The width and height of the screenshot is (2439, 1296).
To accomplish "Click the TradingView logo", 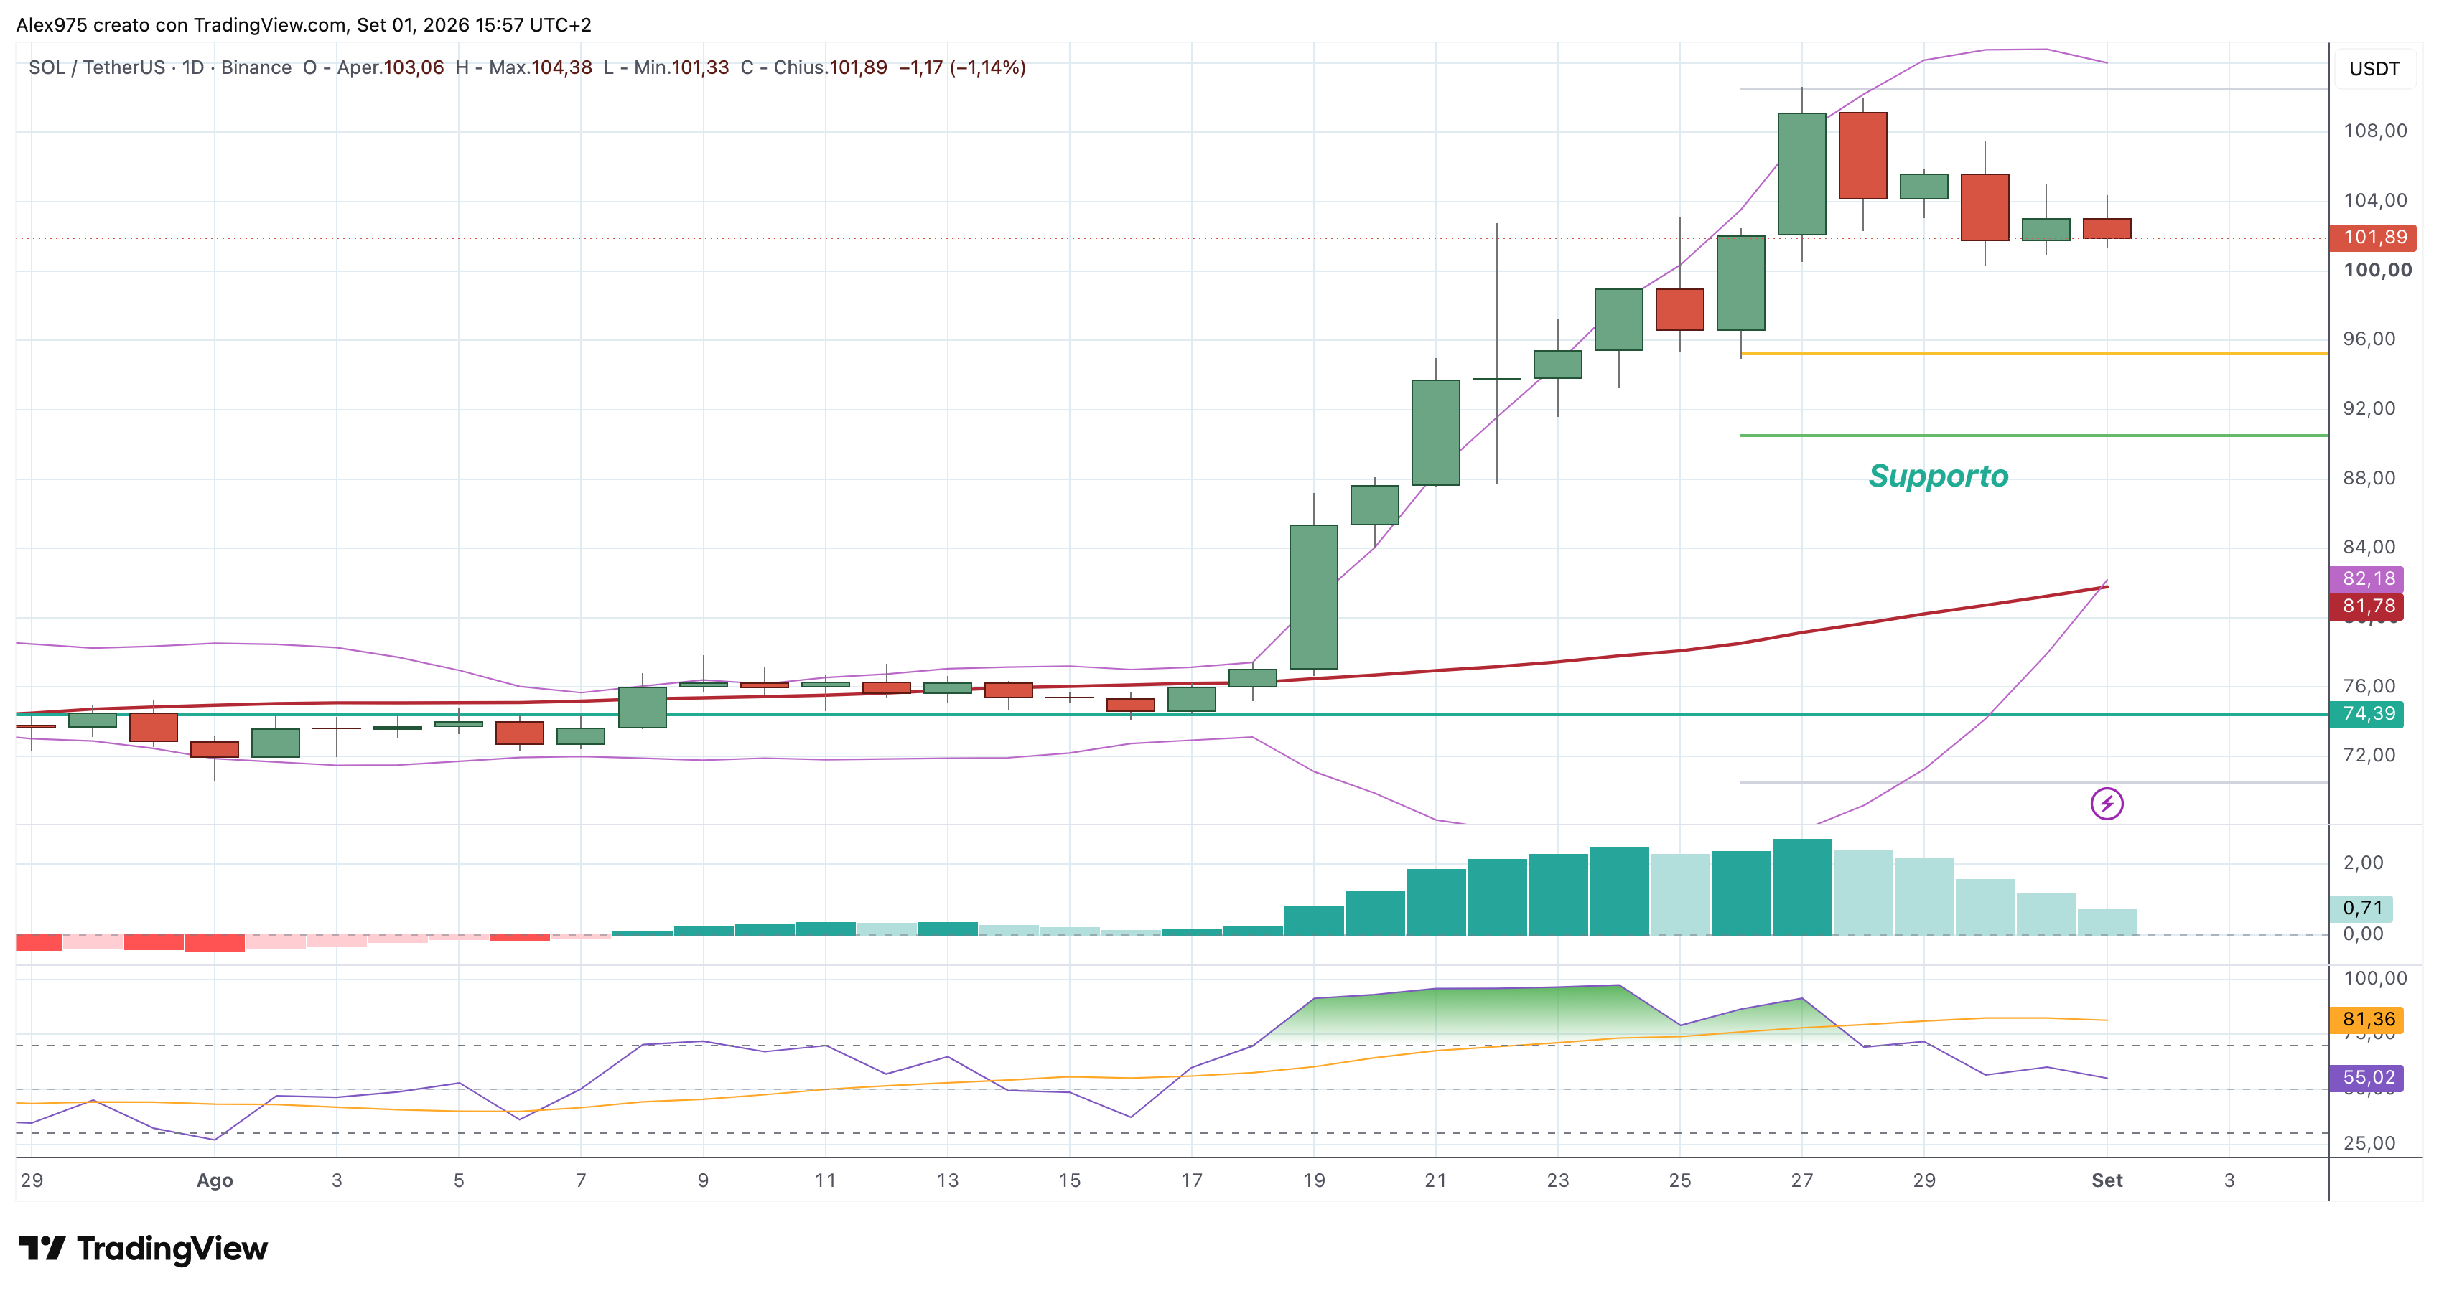I will (143, 1249).
